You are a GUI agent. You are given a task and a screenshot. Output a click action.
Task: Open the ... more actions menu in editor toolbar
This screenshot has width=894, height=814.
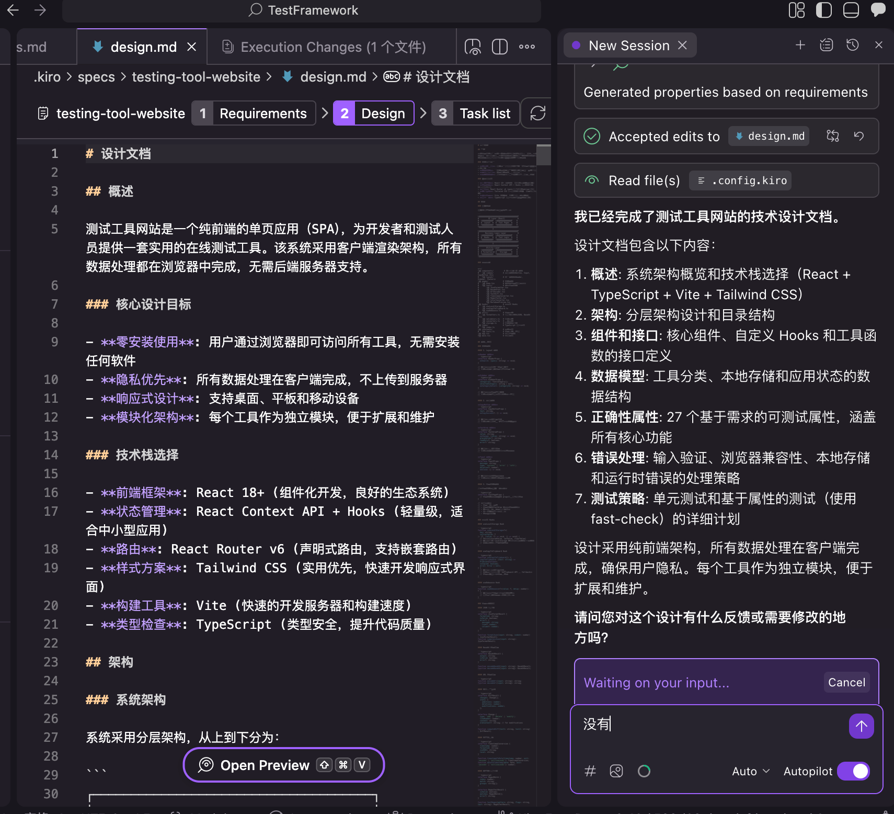point(526,47)
